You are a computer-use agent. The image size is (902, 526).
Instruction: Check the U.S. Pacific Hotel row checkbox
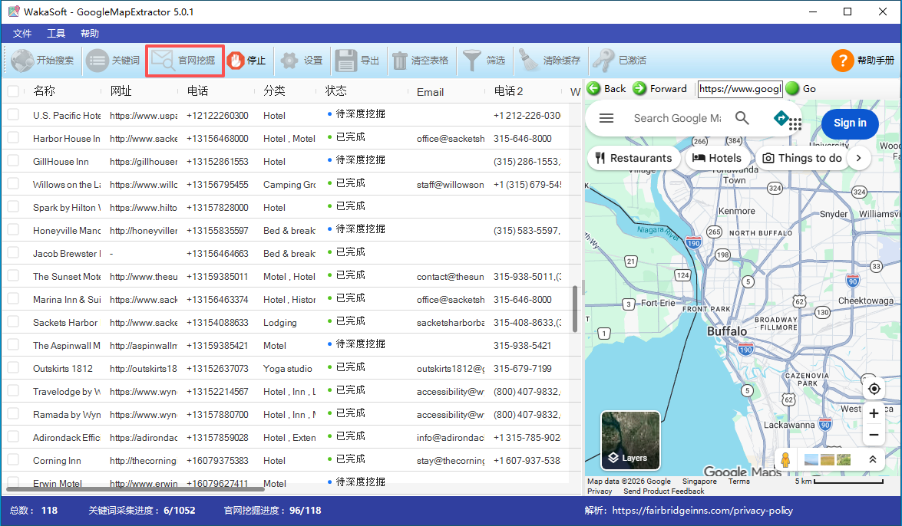(x=12, y=114)
